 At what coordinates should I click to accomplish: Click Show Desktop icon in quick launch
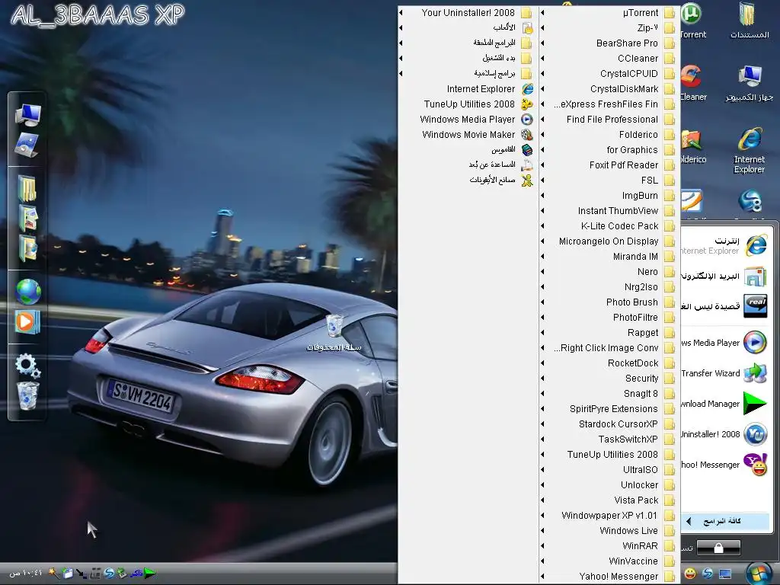pos(725,574)
